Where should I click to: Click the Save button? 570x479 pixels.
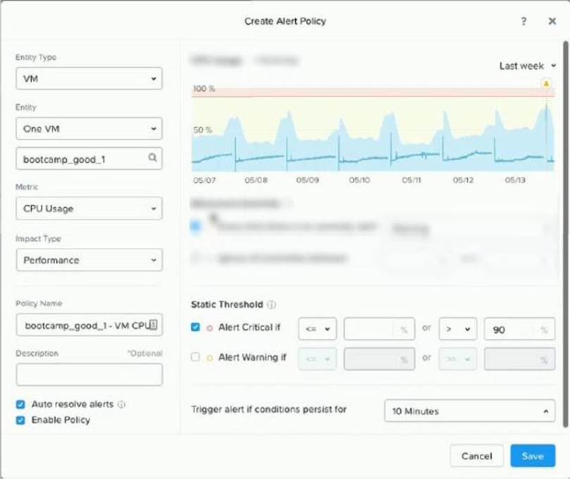533,456
